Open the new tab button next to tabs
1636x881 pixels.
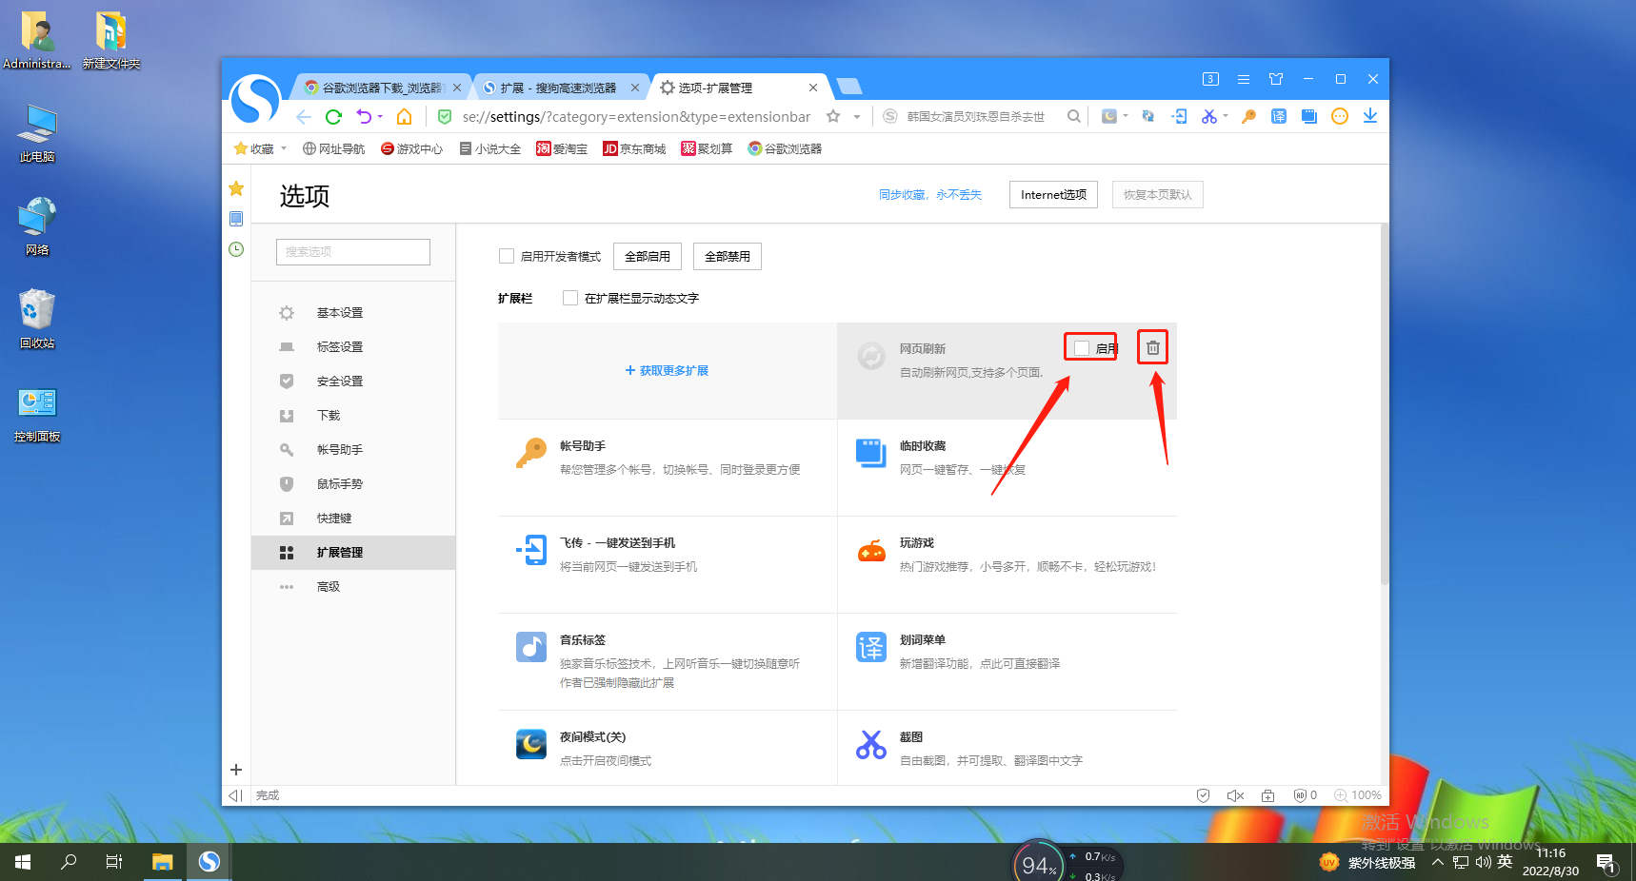coord(849,88)
